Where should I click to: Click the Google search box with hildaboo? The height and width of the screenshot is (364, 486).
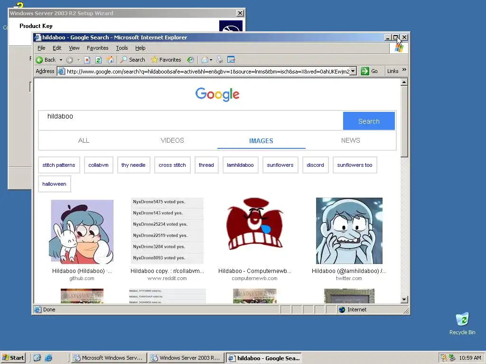191,120
